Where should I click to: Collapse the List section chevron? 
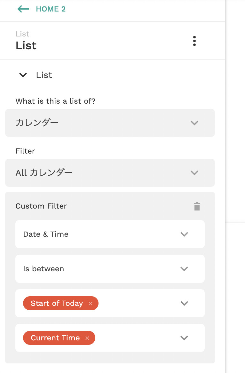[x=23, y=75]
